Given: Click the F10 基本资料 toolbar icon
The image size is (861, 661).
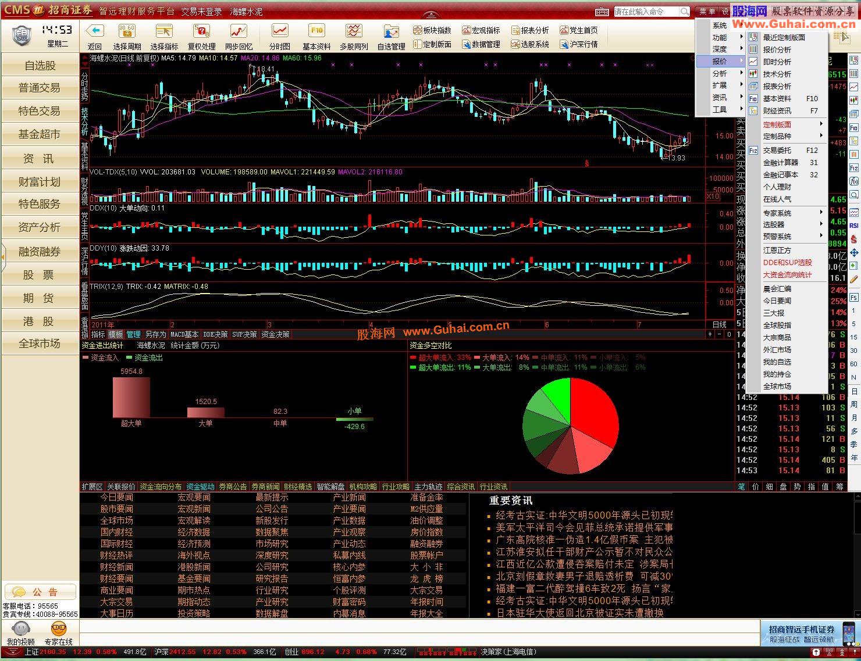Looking at the screenshot, I should (x=316, y=31).
